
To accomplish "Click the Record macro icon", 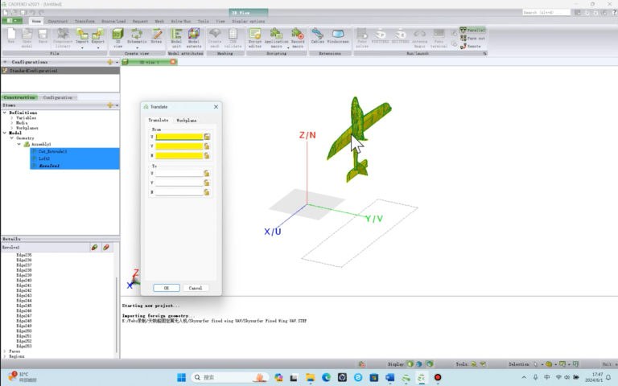I will 298,38.
